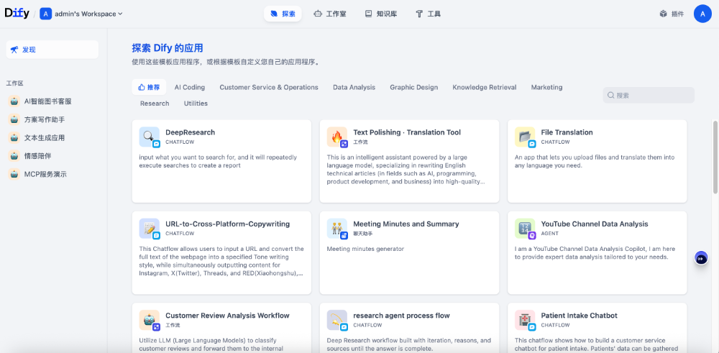Open the 工作室 tab
This screenshot has width=719, height=353.
(330, 14)
